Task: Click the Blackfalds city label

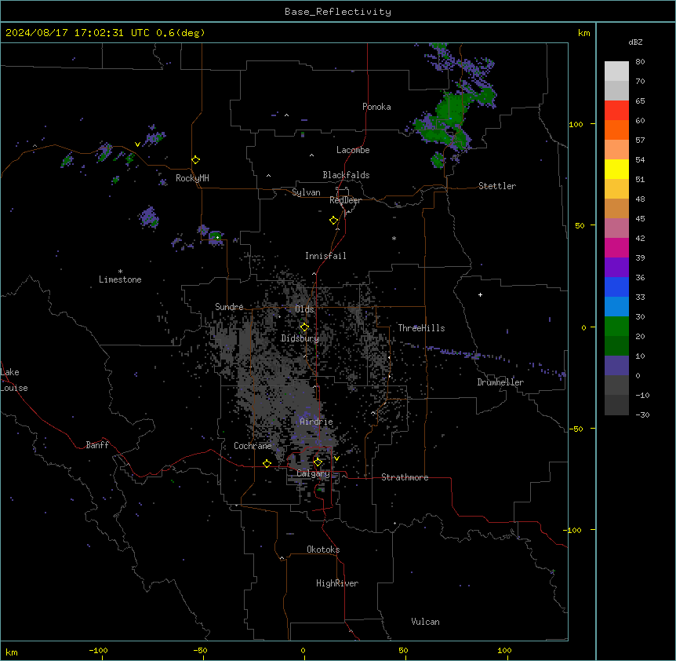Action: click(x=346, y=175)
